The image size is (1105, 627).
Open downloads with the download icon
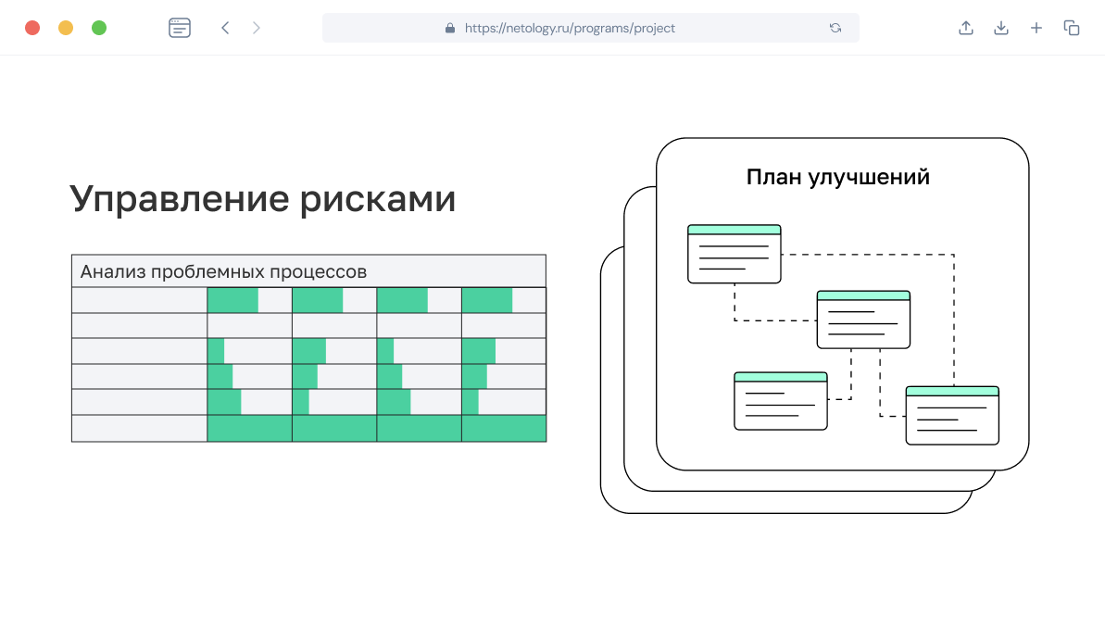point(1001,28)
